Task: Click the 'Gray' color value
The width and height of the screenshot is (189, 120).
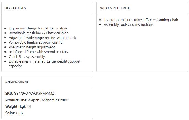Action: click(x=20, y=113)
